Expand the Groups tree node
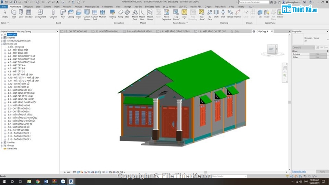Viewport: 329px width, 185px height. click(2, 146)
